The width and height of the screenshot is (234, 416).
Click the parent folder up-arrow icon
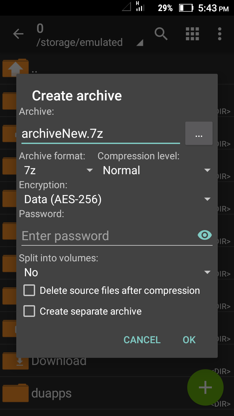pyautogui.click(x=15, y=68)
